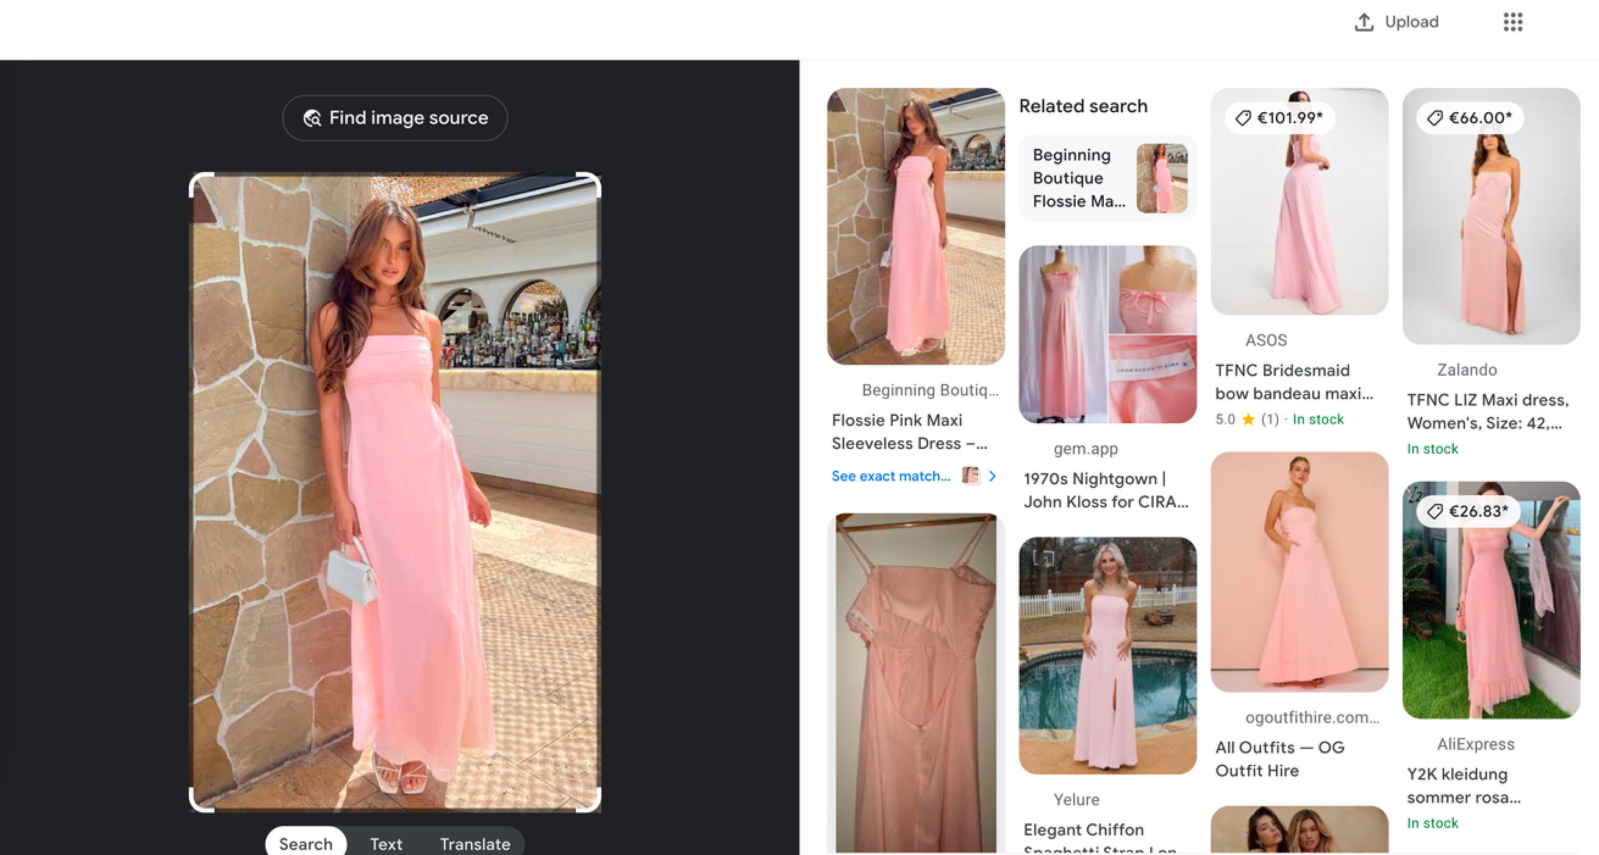Click the lens icon in Find image source
The width and height of the screenshot is (1599, 855).
(312, 118)
